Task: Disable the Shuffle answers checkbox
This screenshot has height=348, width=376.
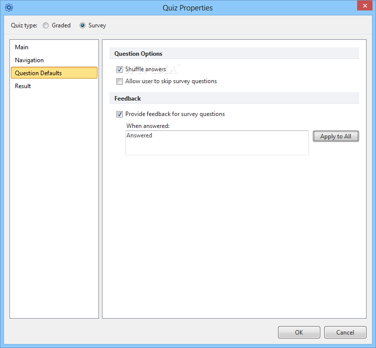Action: (x=119, y=70)
